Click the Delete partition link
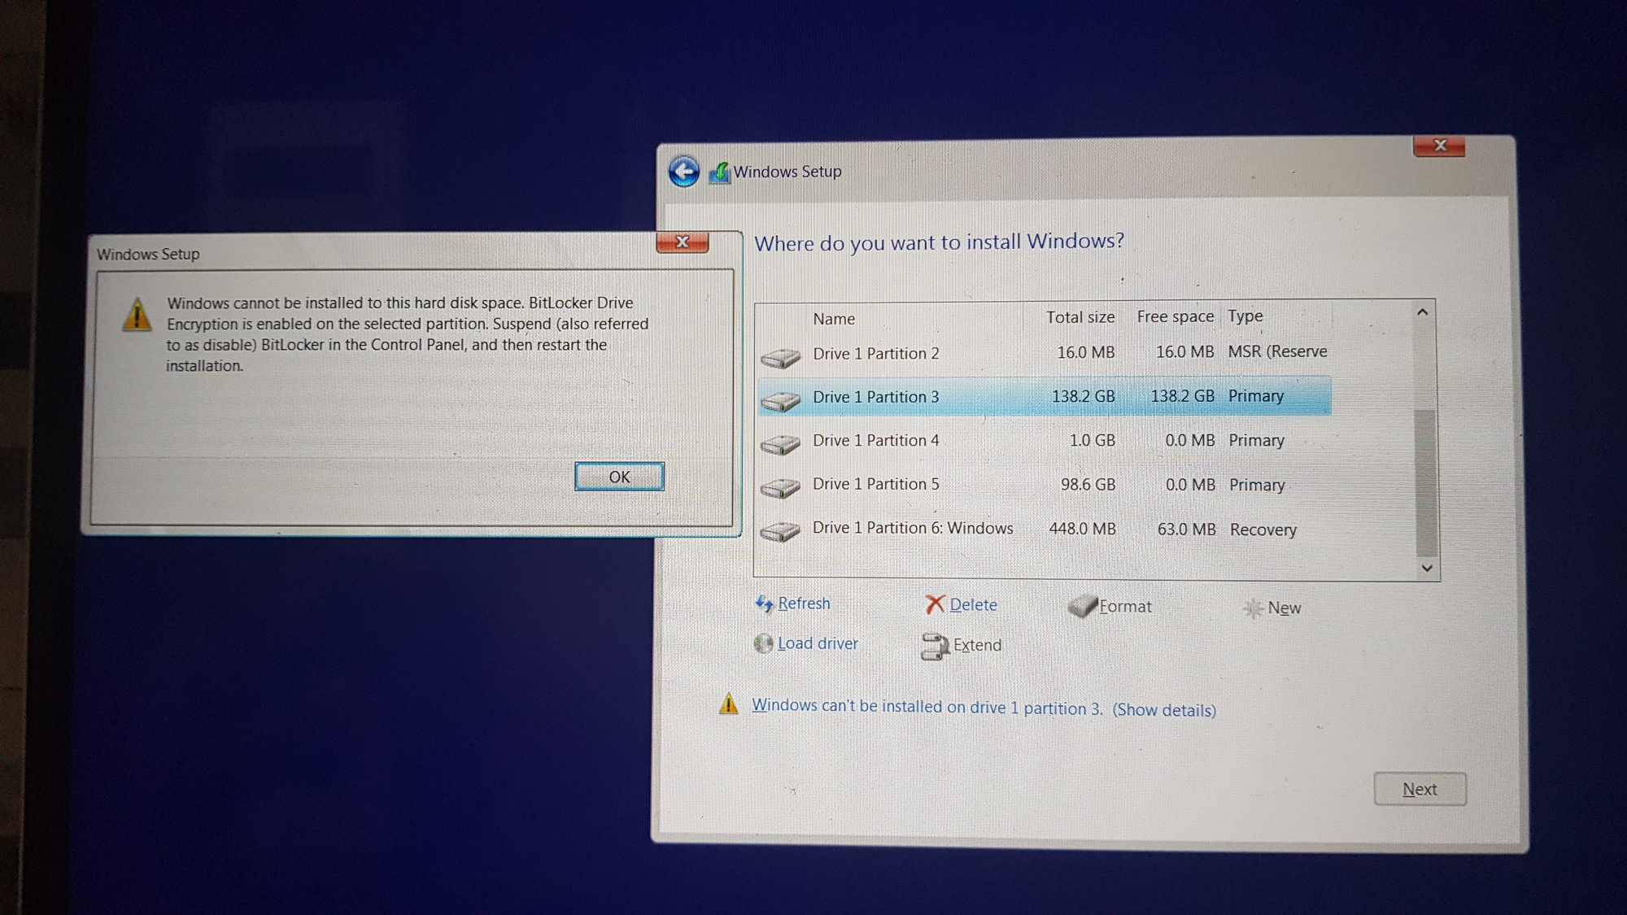 click(x=973, y=605)
